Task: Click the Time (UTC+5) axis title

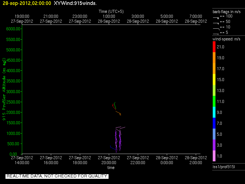Action: click(x=111, y=11)
